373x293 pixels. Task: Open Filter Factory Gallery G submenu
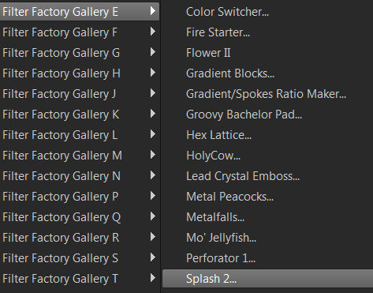[x=80, y=53]
